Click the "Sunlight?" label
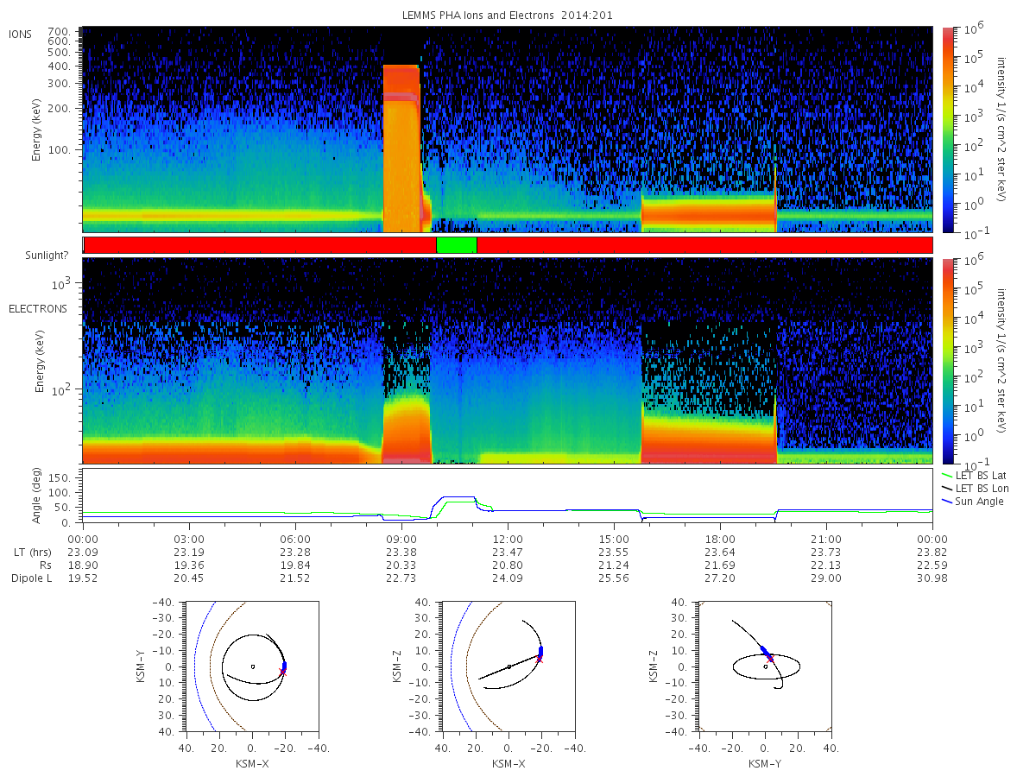The image size is (1036, 777). click(x=45, y=256)
